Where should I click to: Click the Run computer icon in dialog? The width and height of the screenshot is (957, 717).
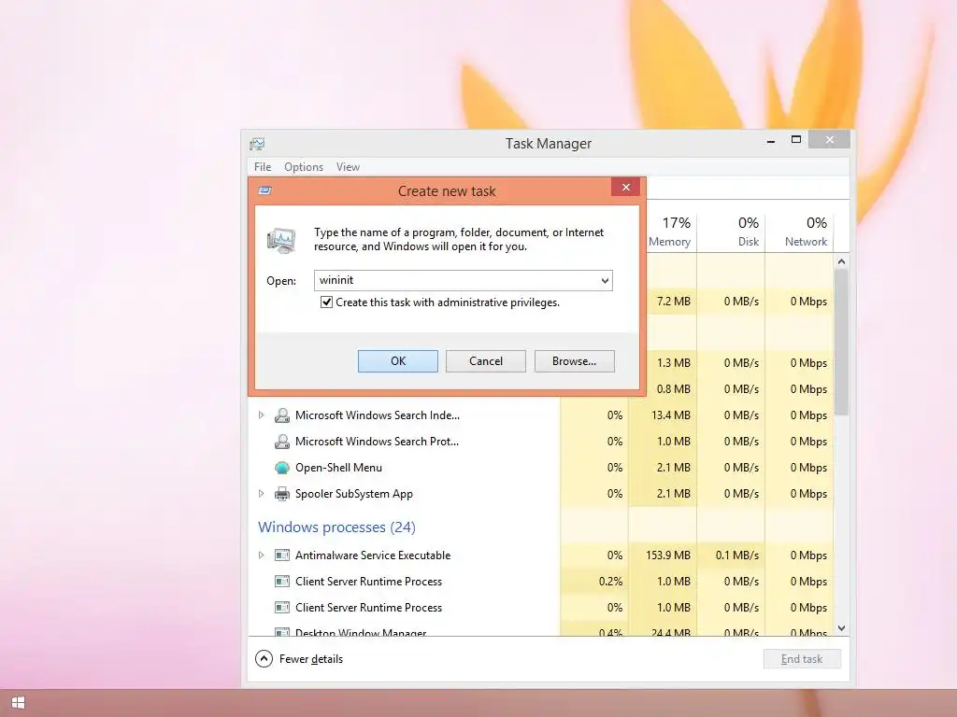pos(281,240)
